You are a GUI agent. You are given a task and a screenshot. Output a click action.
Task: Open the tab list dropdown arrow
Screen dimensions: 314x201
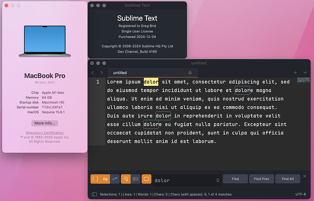point(305,73)
